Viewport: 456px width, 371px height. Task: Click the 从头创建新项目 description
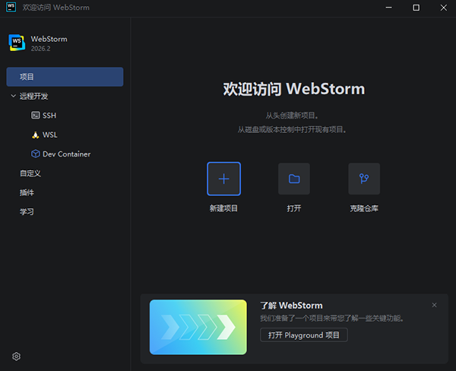292,116
